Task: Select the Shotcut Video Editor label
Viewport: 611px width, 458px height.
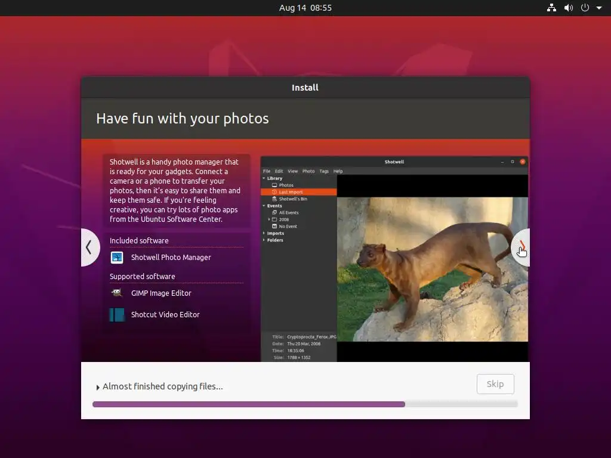Action: 165,315
